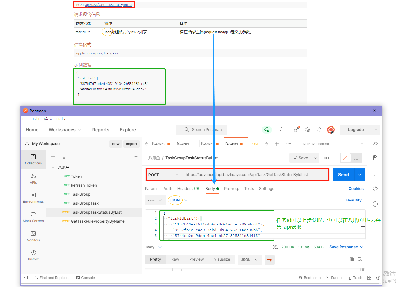The image size is (396, 287).
Task: Switch to comment mode beside the pencil
Action: pos(356,158)
